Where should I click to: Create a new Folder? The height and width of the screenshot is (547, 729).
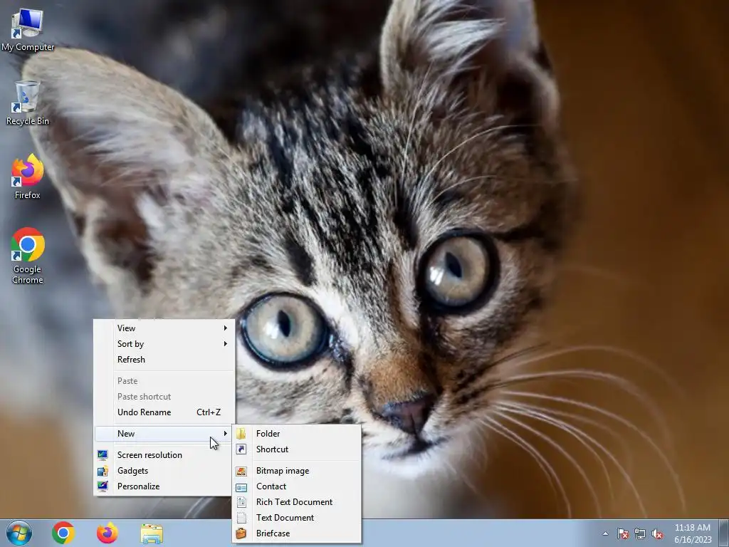pyautogui.click(x=297, y=434)
